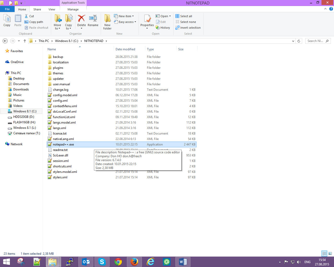334x267 pixels.
Task: Click the ENG language indicator in tray
Action: pyautogui.click(x=307, y=262)
